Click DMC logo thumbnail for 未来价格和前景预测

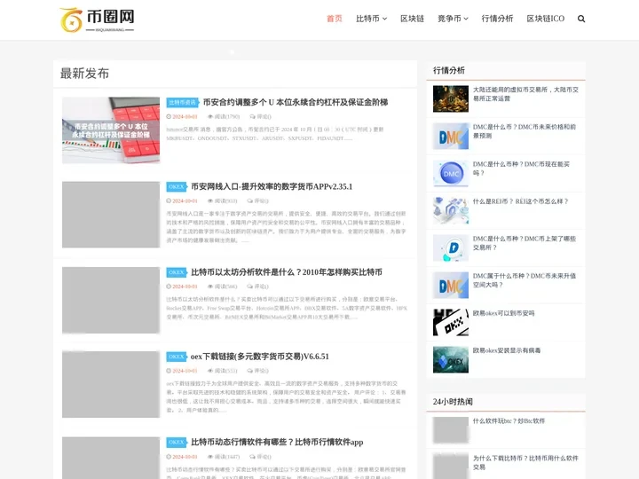451,136
